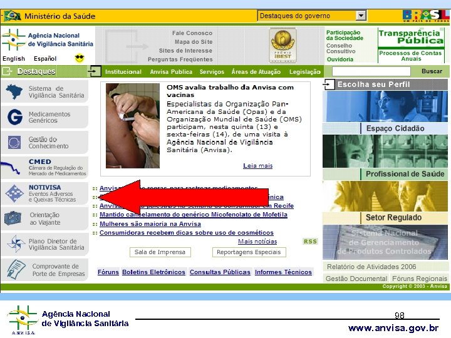451x338 pixels.
Task: Open Mulheres são maioria na Anvisa
Action: 150,224
